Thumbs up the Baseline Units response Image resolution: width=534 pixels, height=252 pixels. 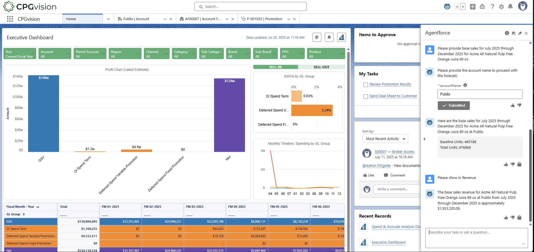tap(506, 164)
